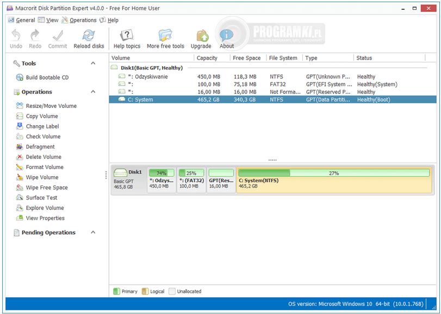Collapse the Pending Operations chevron
Image resolution: width=441 pixels, height=314 pixels.
[93, 232]
